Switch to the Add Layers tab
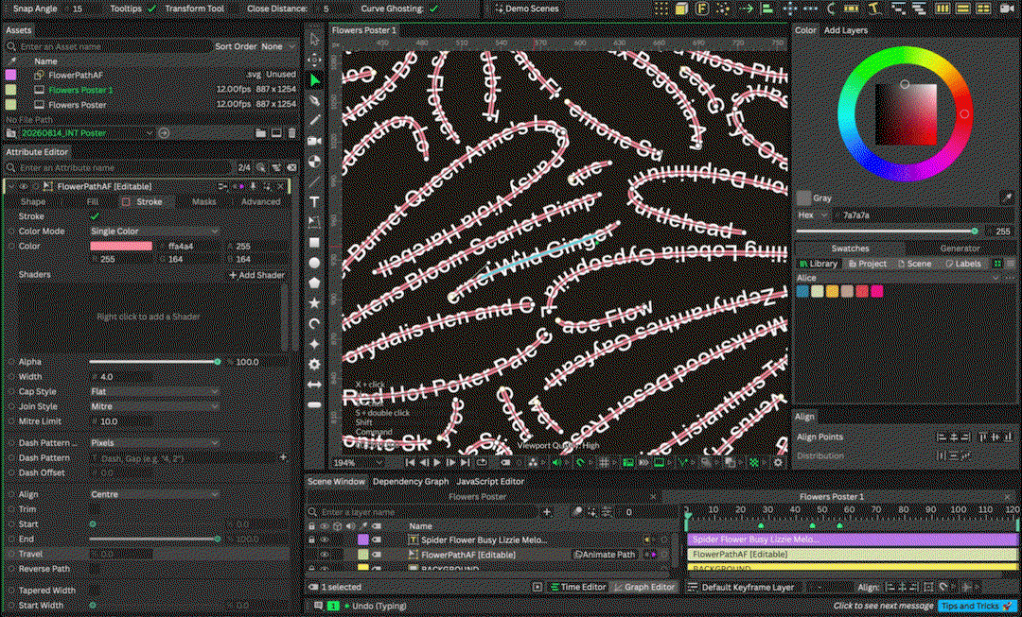The height and width of the screenshot is (617, 1022). [845, 30]
